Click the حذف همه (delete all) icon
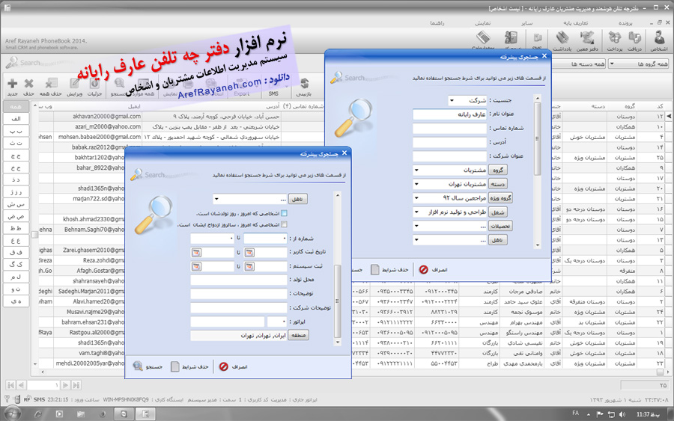Viewport: 674px width, 421px height. [50, 87]
